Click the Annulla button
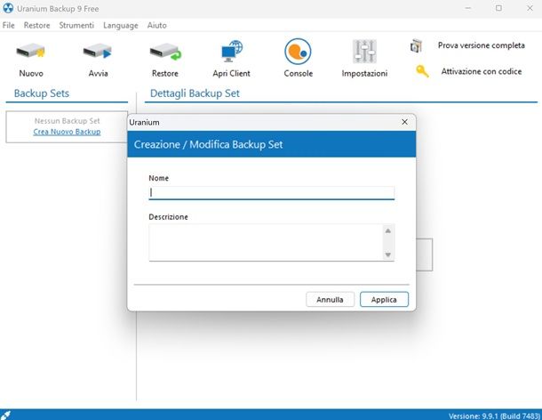542x420 pixels. coord(331,300)
